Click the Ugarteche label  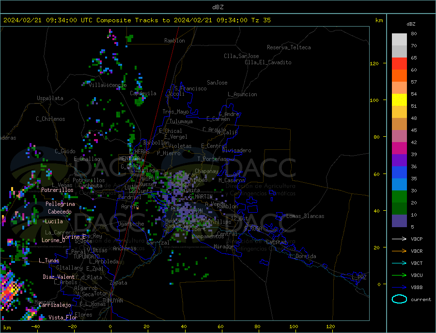click(131, 224)
